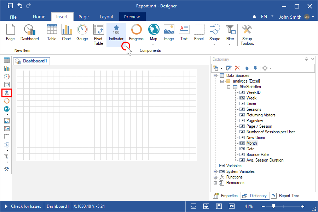The width and height of the screenshot is (318, 212).
Task: Select the Bounce Rate field
Action: [x=257, y=155]
